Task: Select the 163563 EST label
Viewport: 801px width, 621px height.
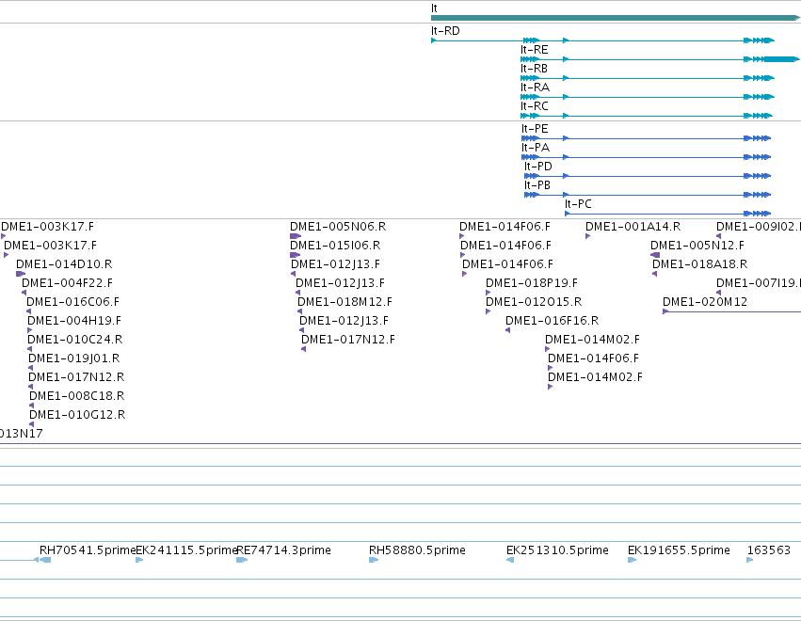Action: pos(769,550)
